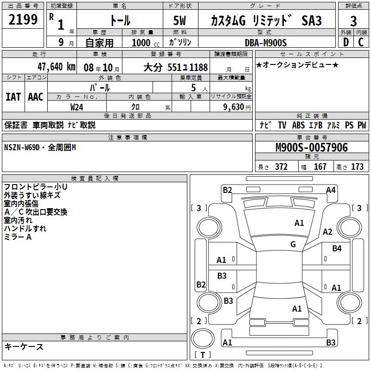Click the B4 damage mark on diagram

[337, 249]
